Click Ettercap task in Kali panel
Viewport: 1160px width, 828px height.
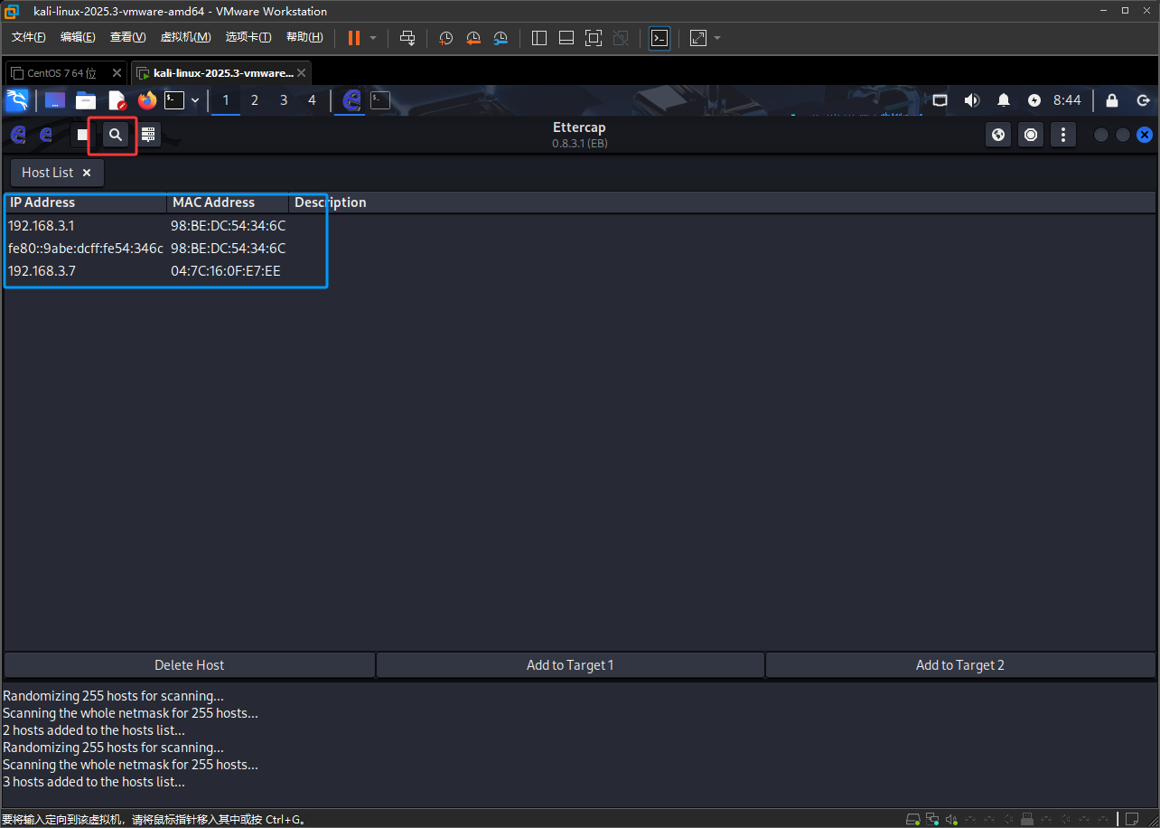pyautogui.click(x=351, y=100)
